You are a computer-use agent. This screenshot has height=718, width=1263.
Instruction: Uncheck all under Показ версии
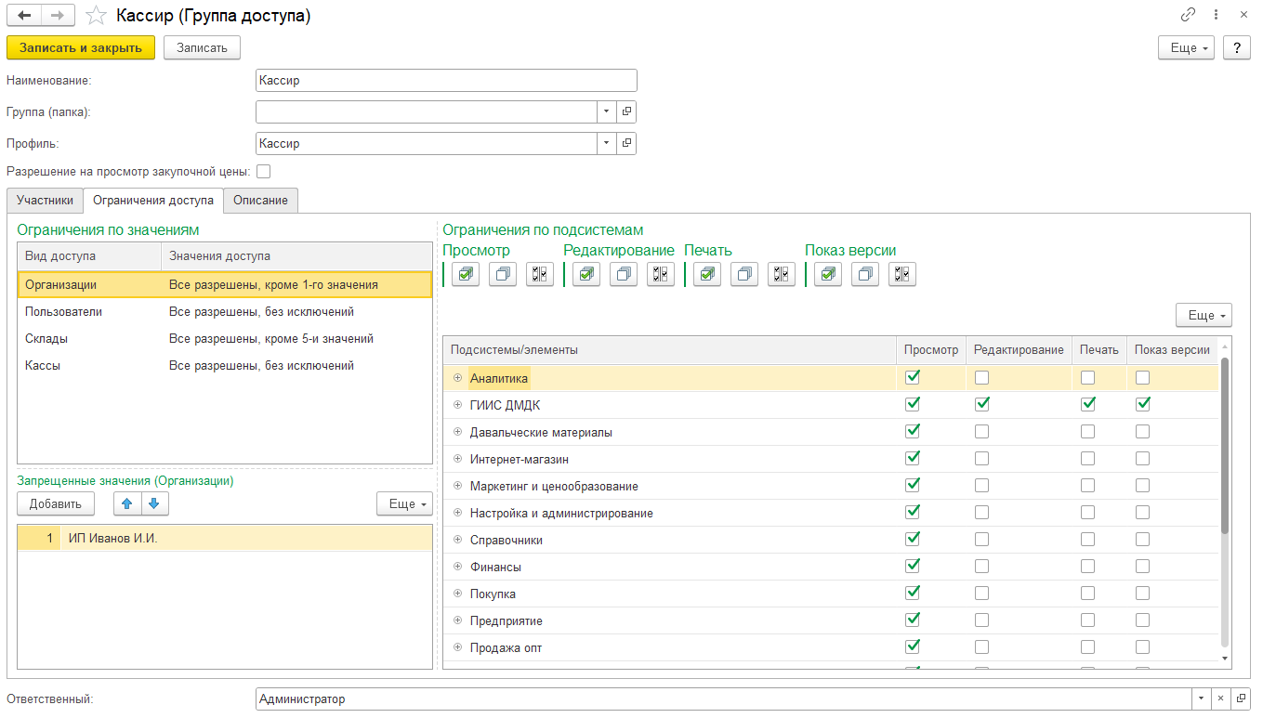click(865, 274)
